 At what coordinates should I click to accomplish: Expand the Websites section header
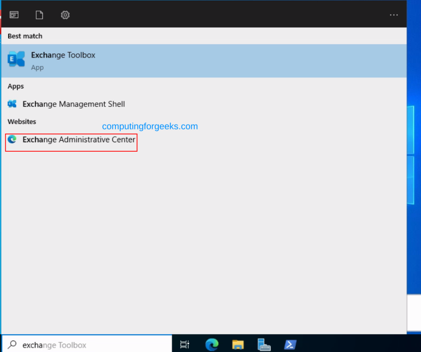[22, 122]
